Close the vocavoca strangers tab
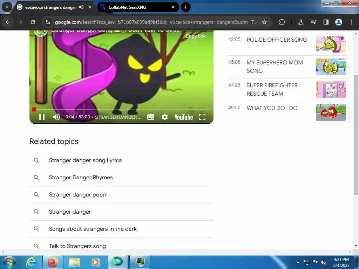The width and height of the screenshot is (359, 269). pyautogui.click(x=90, y=7)
